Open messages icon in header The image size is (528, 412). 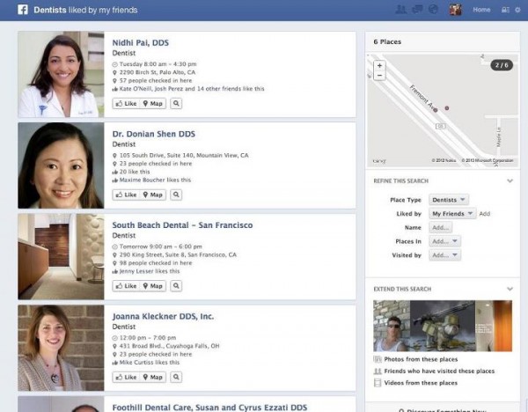417,10
